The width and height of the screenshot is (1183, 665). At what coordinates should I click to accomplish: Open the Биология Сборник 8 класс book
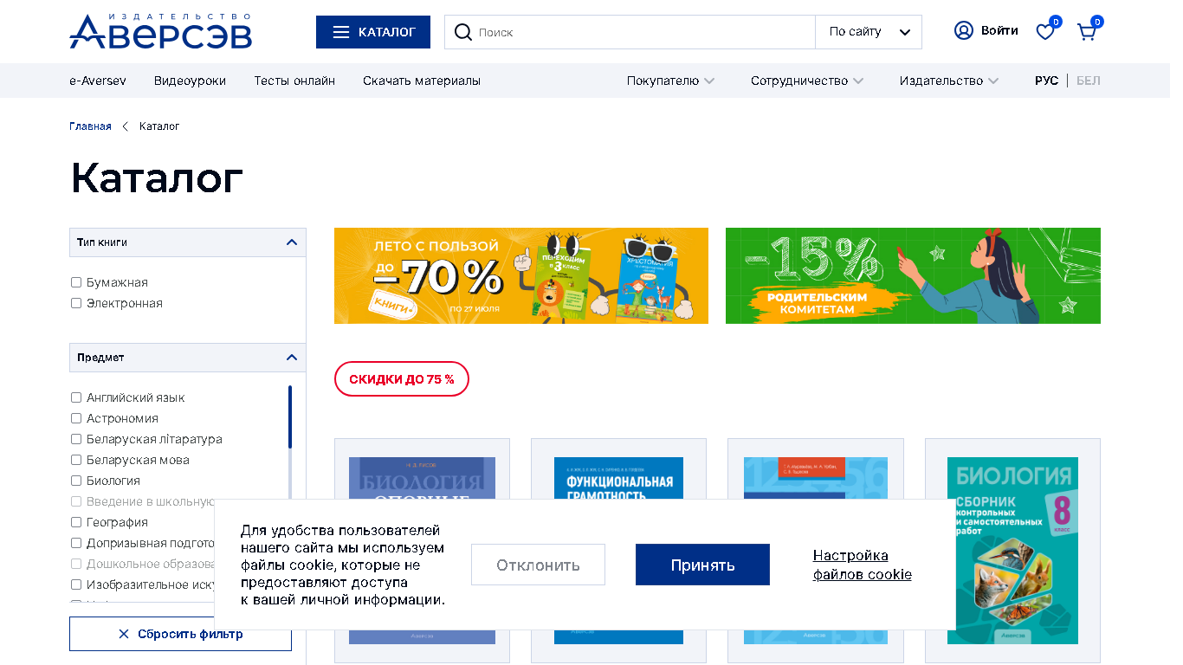pos(1012,551)
